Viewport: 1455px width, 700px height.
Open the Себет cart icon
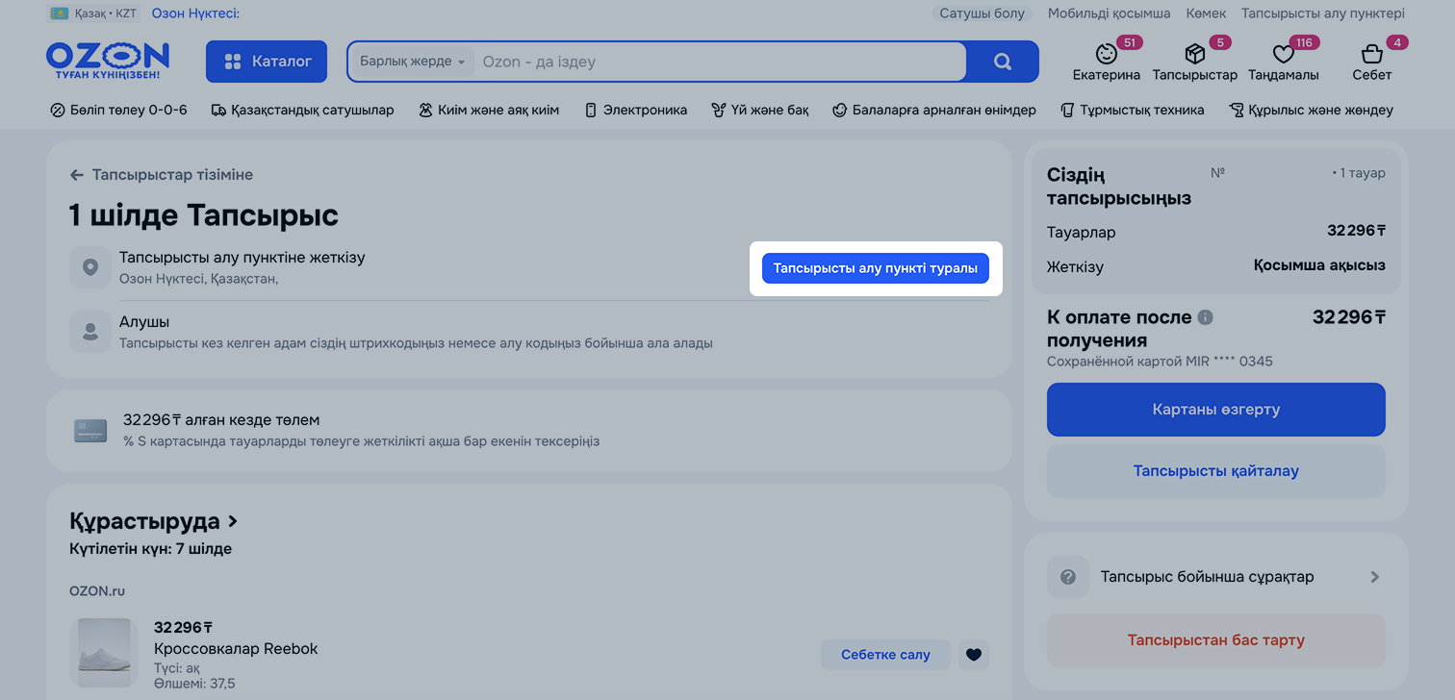(x=1372, y=62)
